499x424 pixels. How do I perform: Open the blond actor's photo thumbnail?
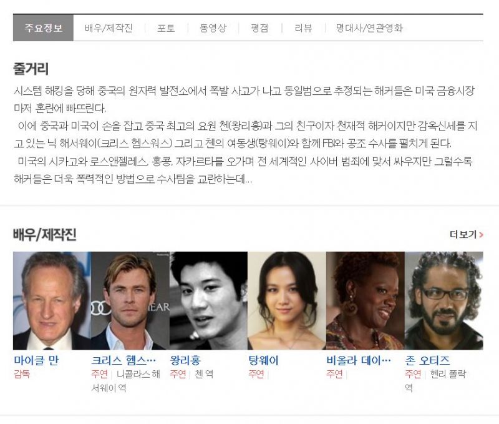point(130,300)
